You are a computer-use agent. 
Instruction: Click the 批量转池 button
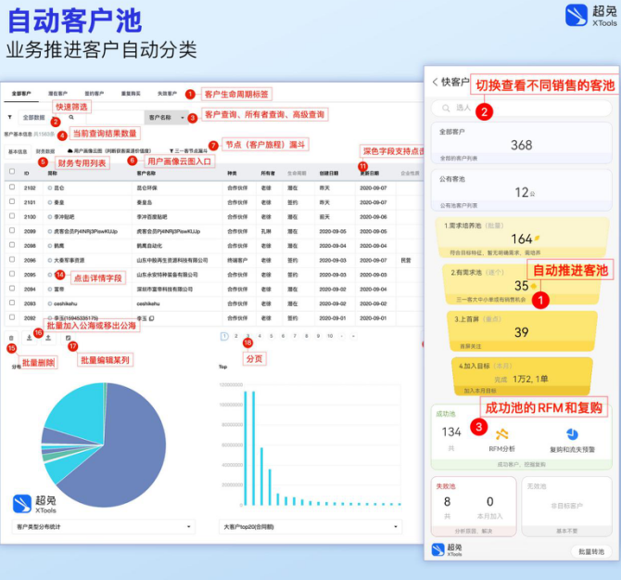click(590, 551)
